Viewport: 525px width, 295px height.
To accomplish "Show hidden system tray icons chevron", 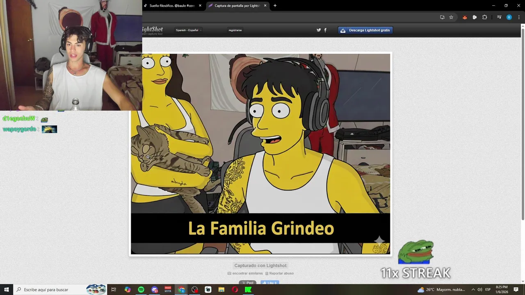I will tap(473, 290).
